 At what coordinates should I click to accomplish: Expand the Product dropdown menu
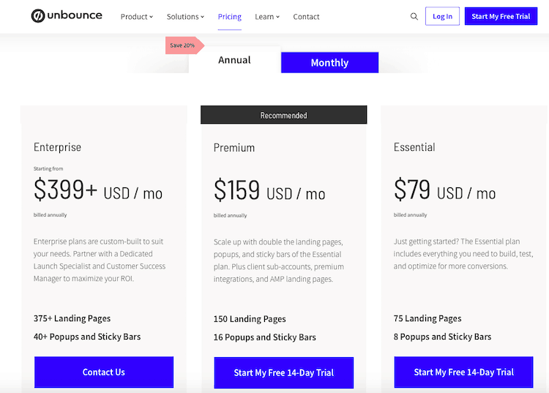(x=137, y=17)
